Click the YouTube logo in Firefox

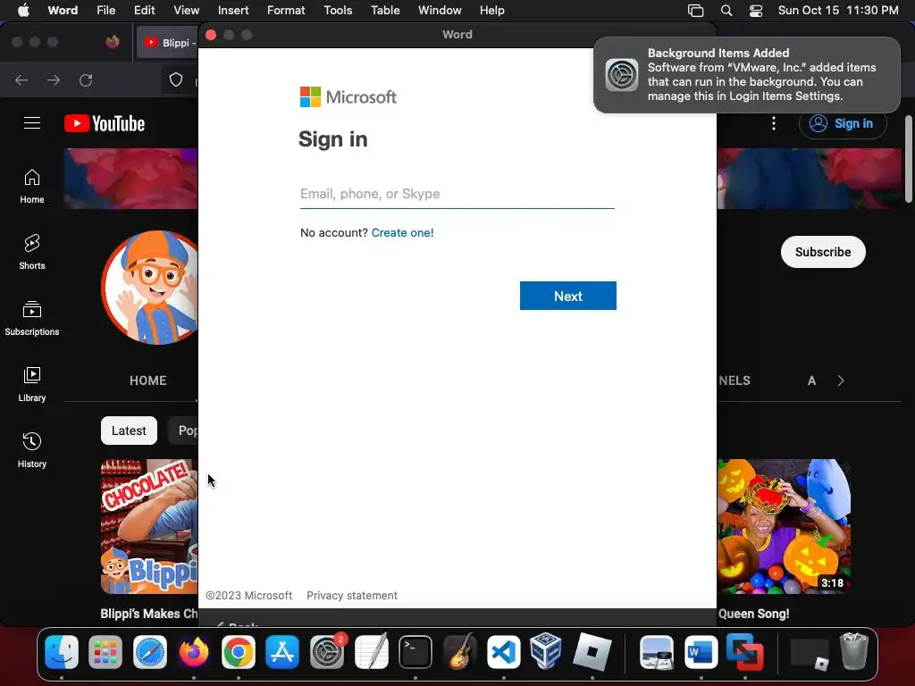[x=105, y=123]
